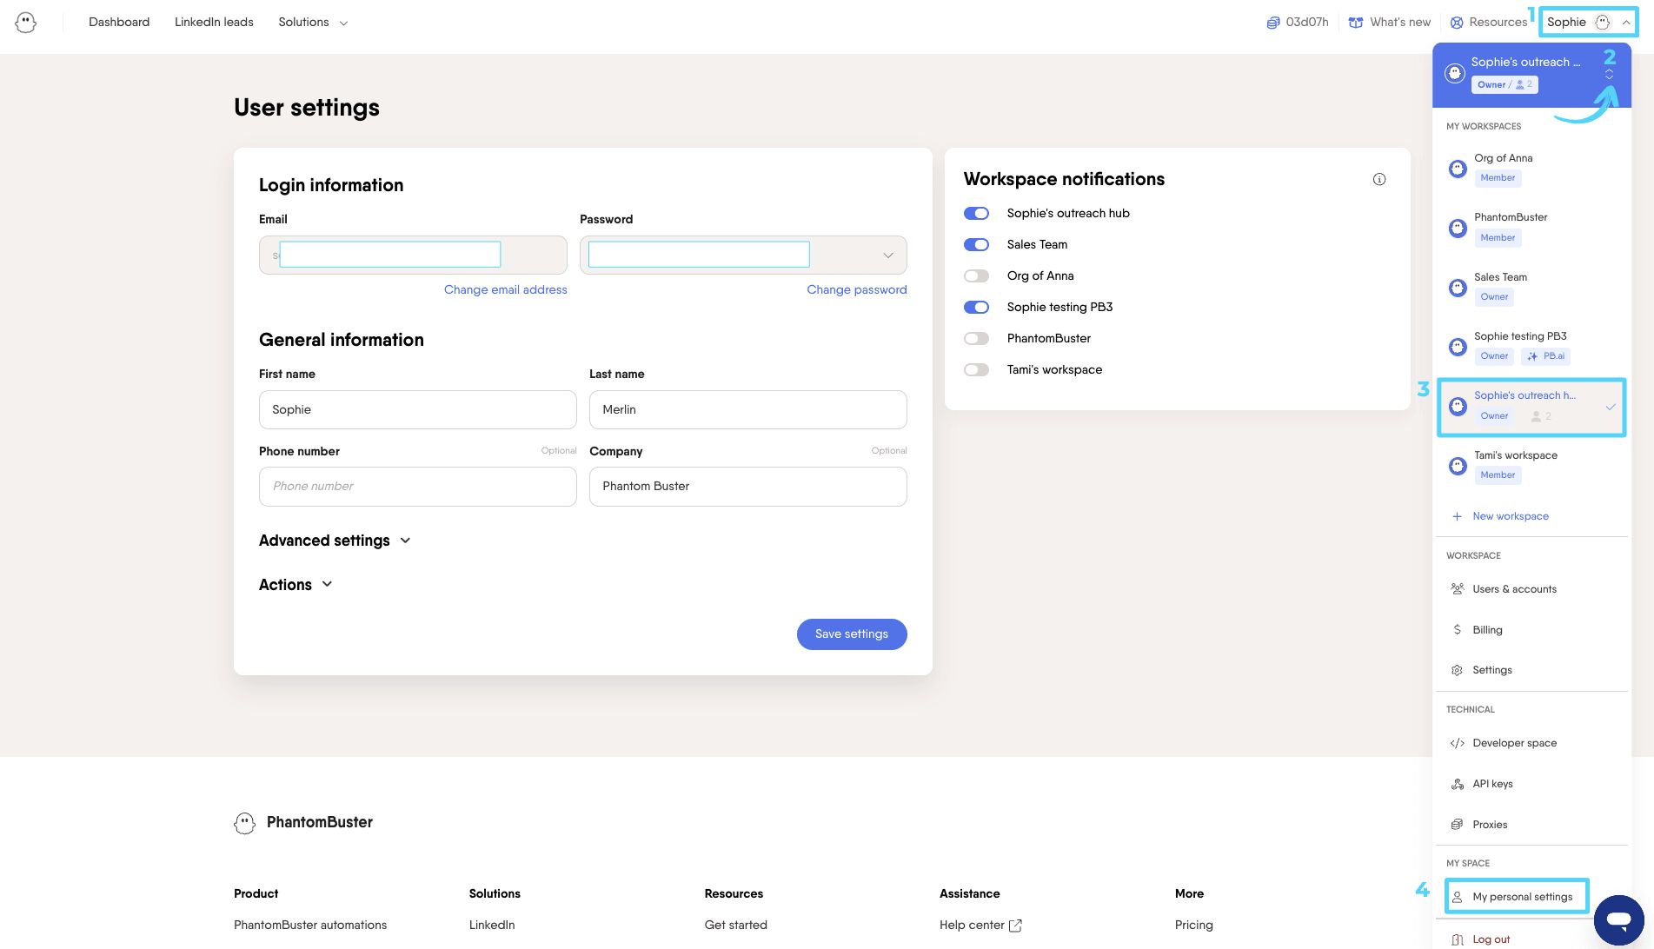
Task: Click the Last name input field
Action: click(748, 410)
